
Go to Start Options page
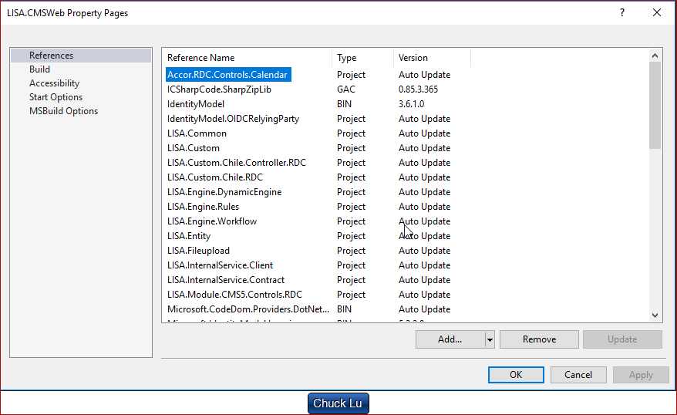coord(56,96)
